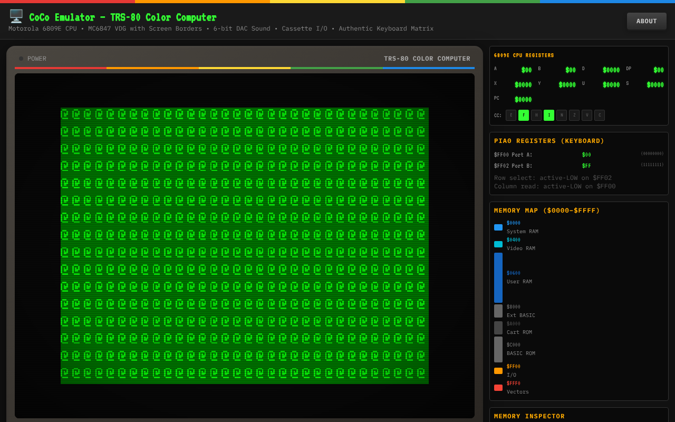The image size is (675, 422).
Task: Click the $FF00 Port A label
Action: [x=513, y=155]
